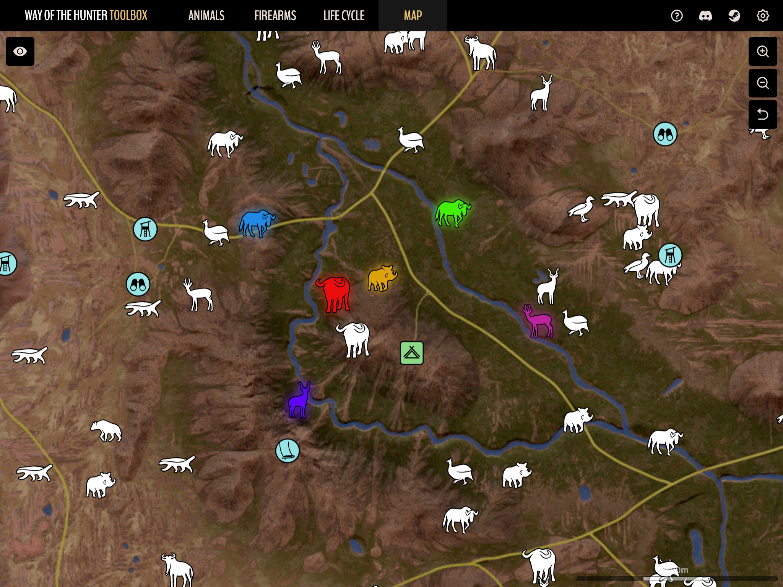The height and width of the screenshot is (587, 783).
Task: Open the settings gear
Action: pos(762,16)
